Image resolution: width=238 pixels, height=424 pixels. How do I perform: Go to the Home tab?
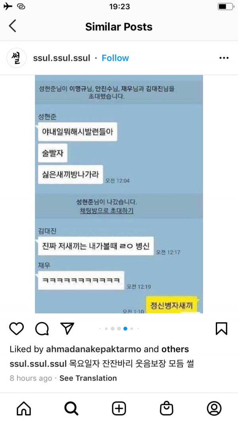tap(24, 409)
